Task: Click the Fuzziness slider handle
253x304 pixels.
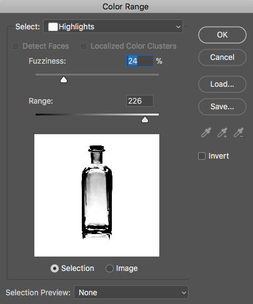Action: tap(64, 79)
